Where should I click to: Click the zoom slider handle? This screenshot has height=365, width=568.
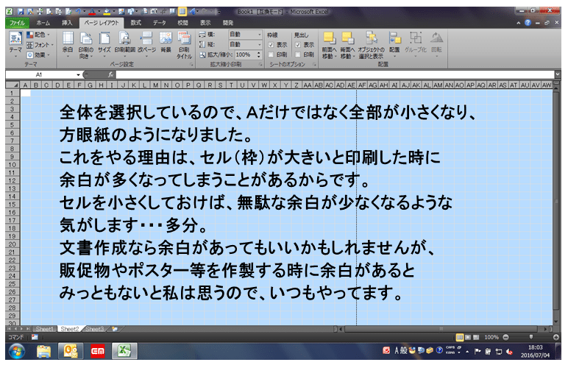[x=531, y=337]
